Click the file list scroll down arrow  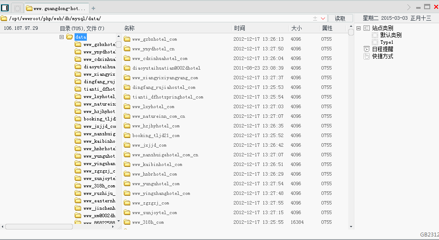pyautogui.click(x=351, y=226)
